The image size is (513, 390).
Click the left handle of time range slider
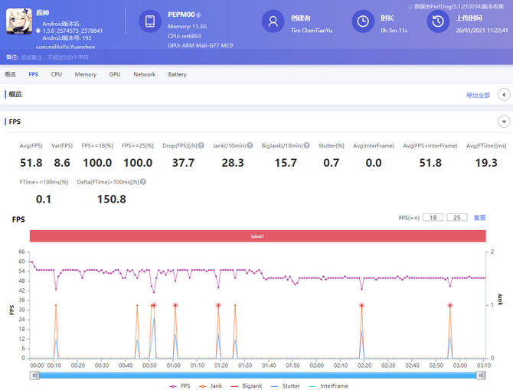(x=34, y=375)
